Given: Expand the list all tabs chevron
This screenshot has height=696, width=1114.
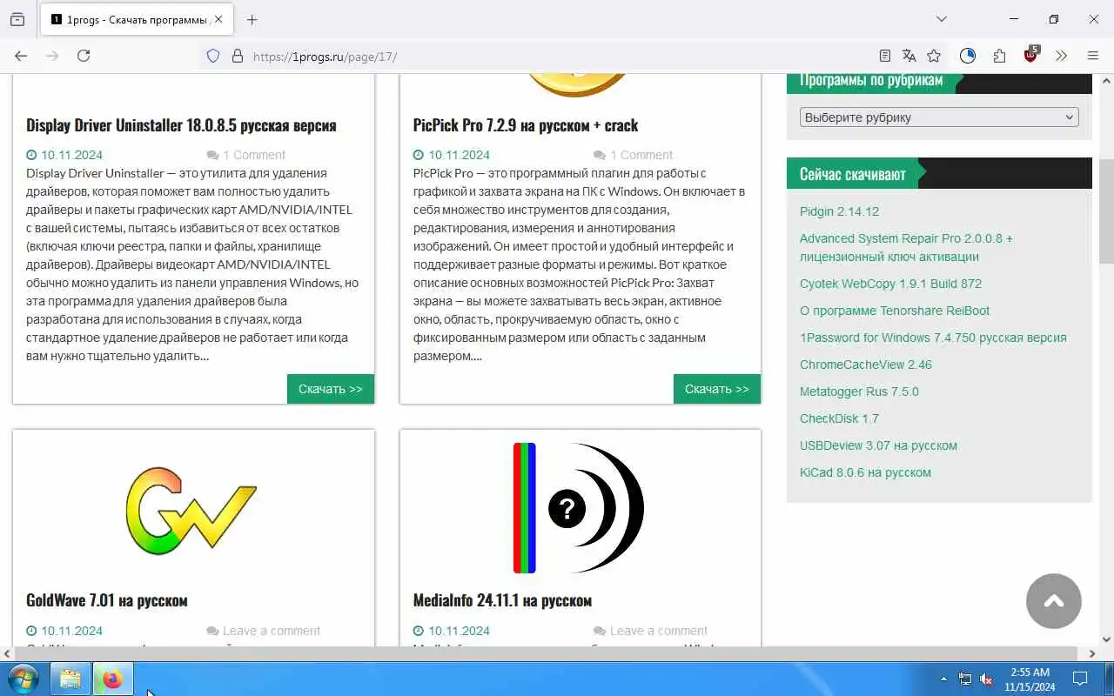Looking at the screenshot, I should (941, 19).
